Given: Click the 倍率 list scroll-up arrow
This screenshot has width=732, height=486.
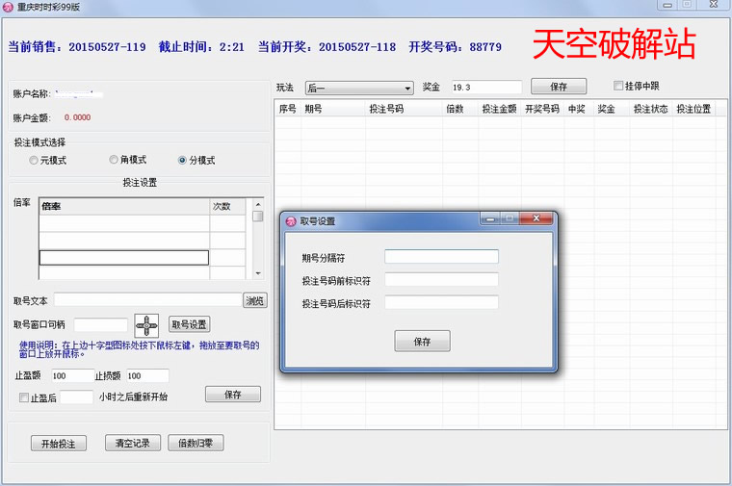Looking at the screenshot, I should coord(257,204).
